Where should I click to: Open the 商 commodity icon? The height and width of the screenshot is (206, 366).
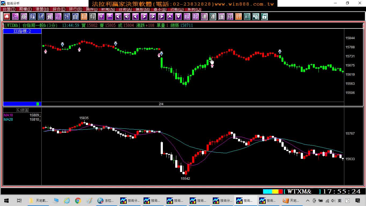tap(24, 17)
